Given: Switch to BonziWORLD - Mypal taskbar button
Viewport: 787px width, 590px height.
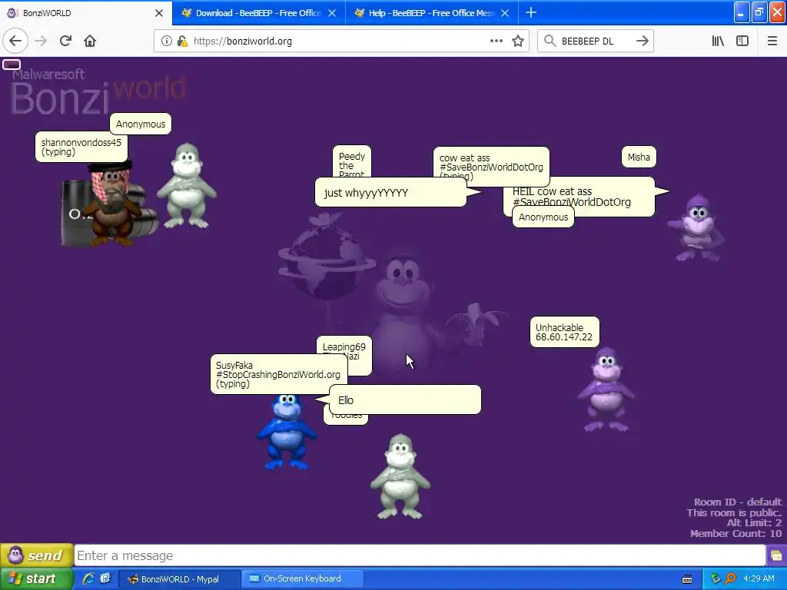Looking at the screenshot, I should (x=180, y=579).
